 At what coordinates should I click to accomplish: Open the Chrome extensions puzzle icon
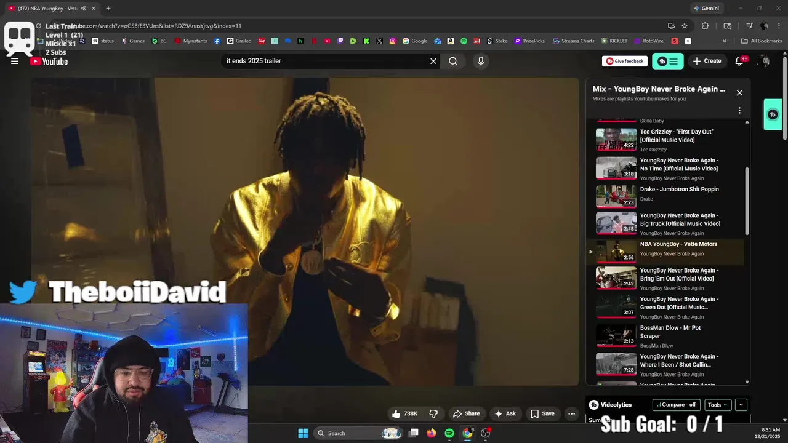pos(706,26)
